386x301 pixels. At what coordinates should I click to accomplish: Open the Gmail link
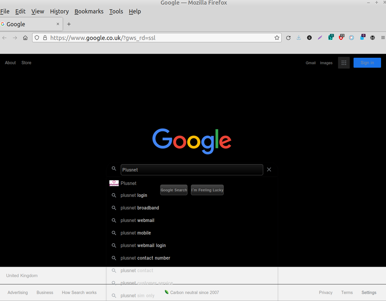[x=311, y=62]
